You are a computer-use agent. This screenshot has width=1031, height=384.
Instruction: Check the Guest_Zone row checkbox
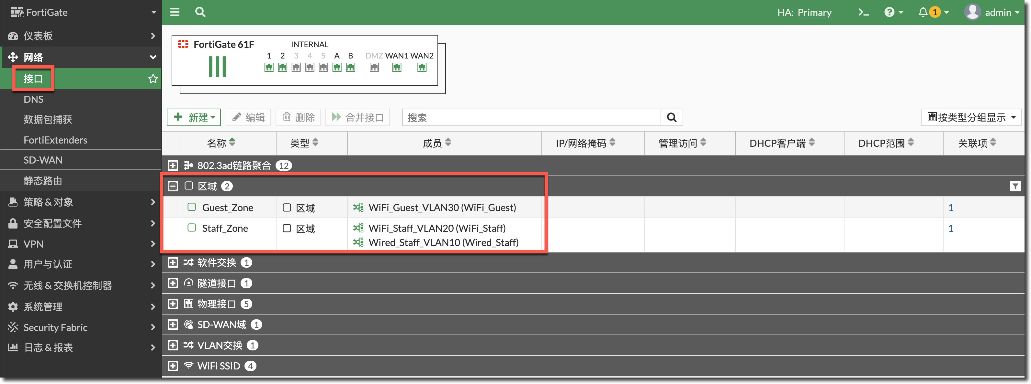(x=192, y=207)
